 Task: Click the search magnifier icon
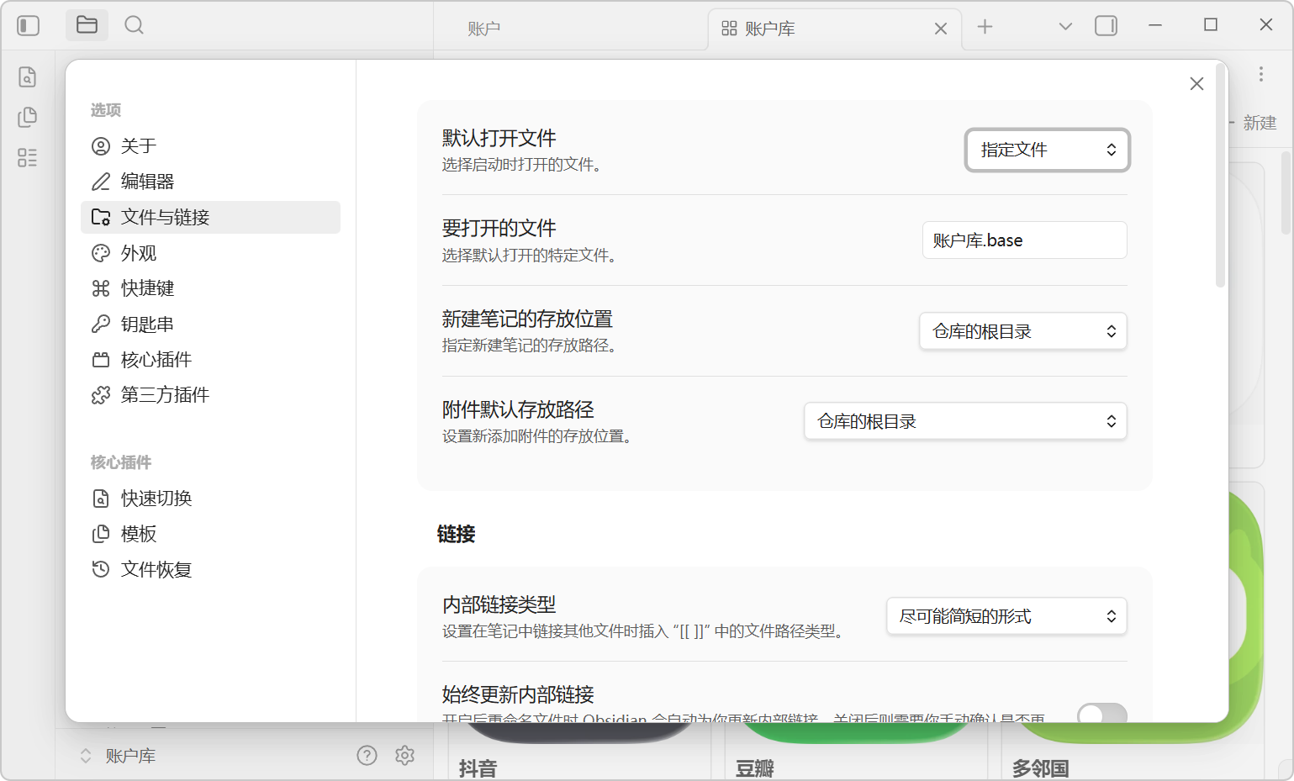pyautogui.click(x=134, y=25)
